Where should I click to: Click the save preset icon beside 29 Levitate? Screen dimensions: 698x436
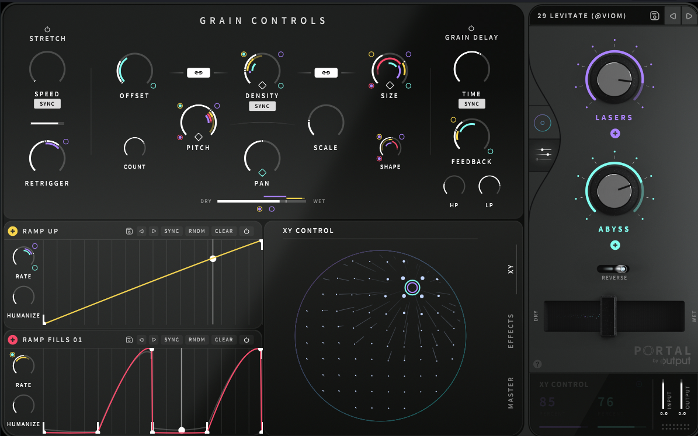pos(654,16)
